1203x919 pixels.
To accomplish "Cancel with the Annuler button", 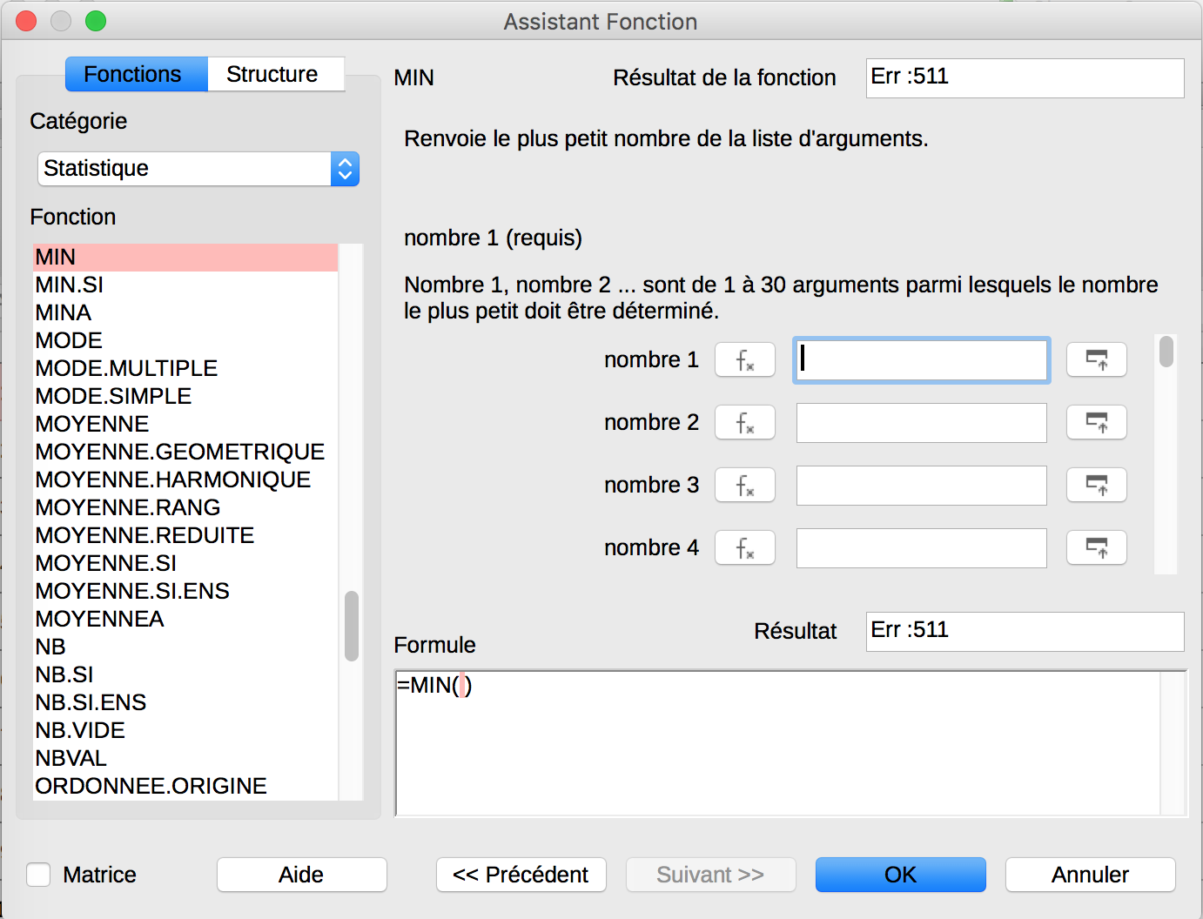I will [1090, 875].
